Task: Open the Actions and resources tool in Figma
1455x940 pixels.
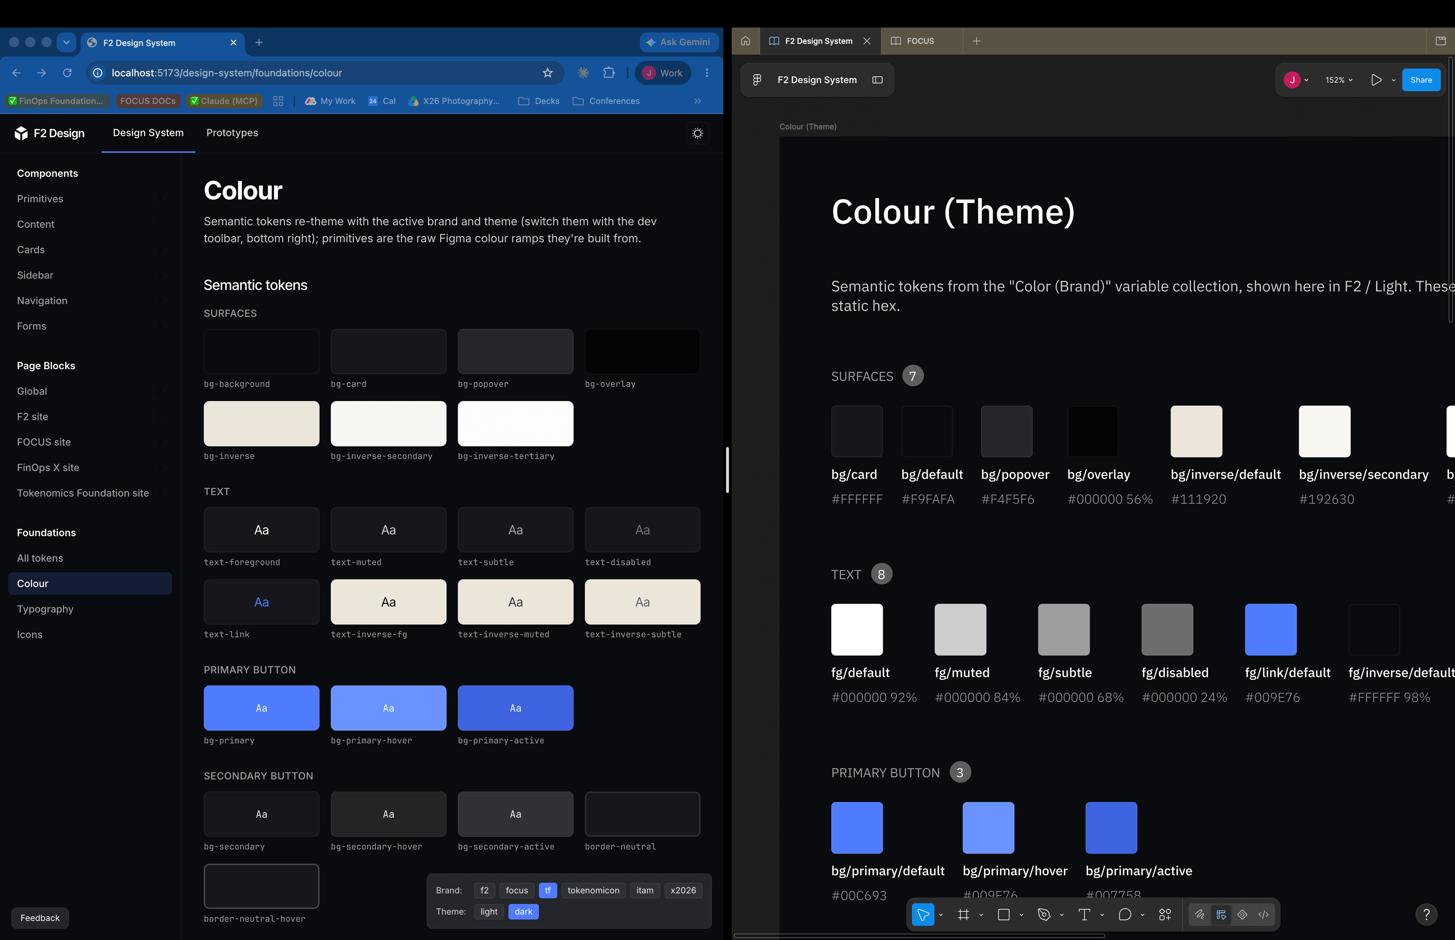Action: pyautogui.click(x=1165, y=914)
